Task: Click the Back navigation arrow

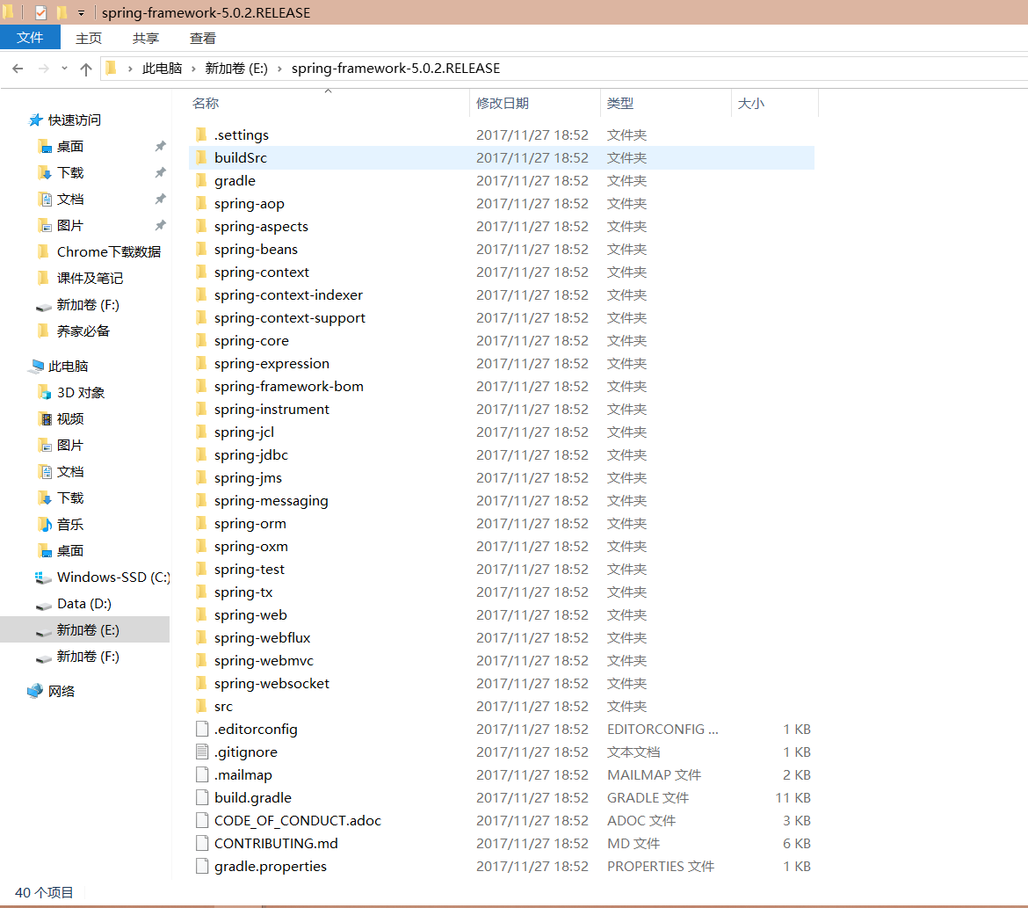Action: point(18,69)
